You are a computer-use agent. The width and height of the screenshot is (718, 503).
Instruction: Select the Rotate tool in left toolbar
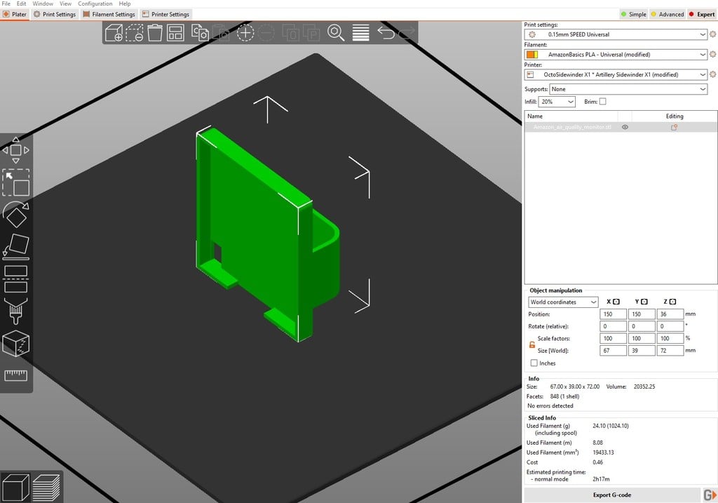click(x=15, y=215)
